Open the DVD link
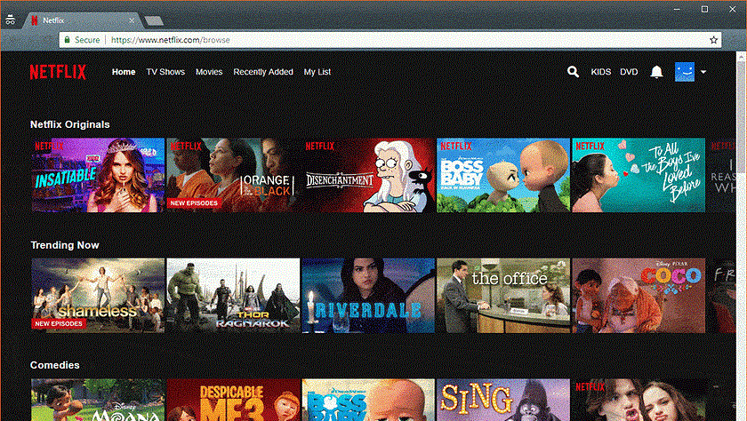 pyautogui.click(x=629, y=72)
